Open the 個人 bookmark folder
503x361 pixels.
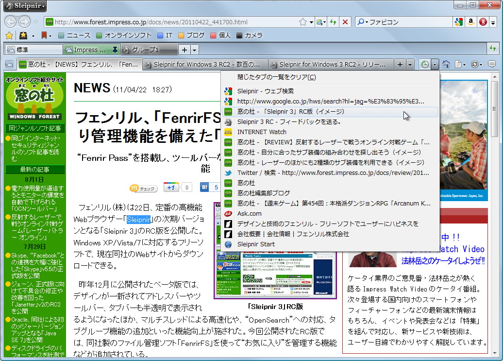220,35
